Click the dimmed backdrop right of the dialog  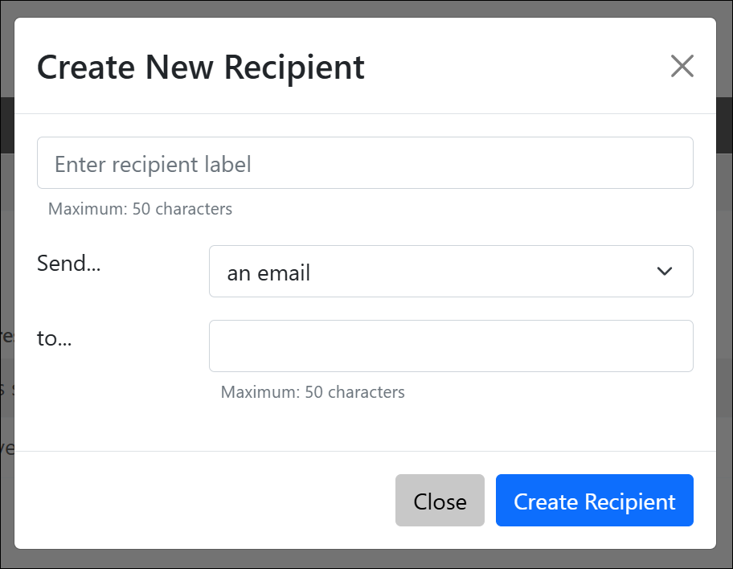click(724, 321)
